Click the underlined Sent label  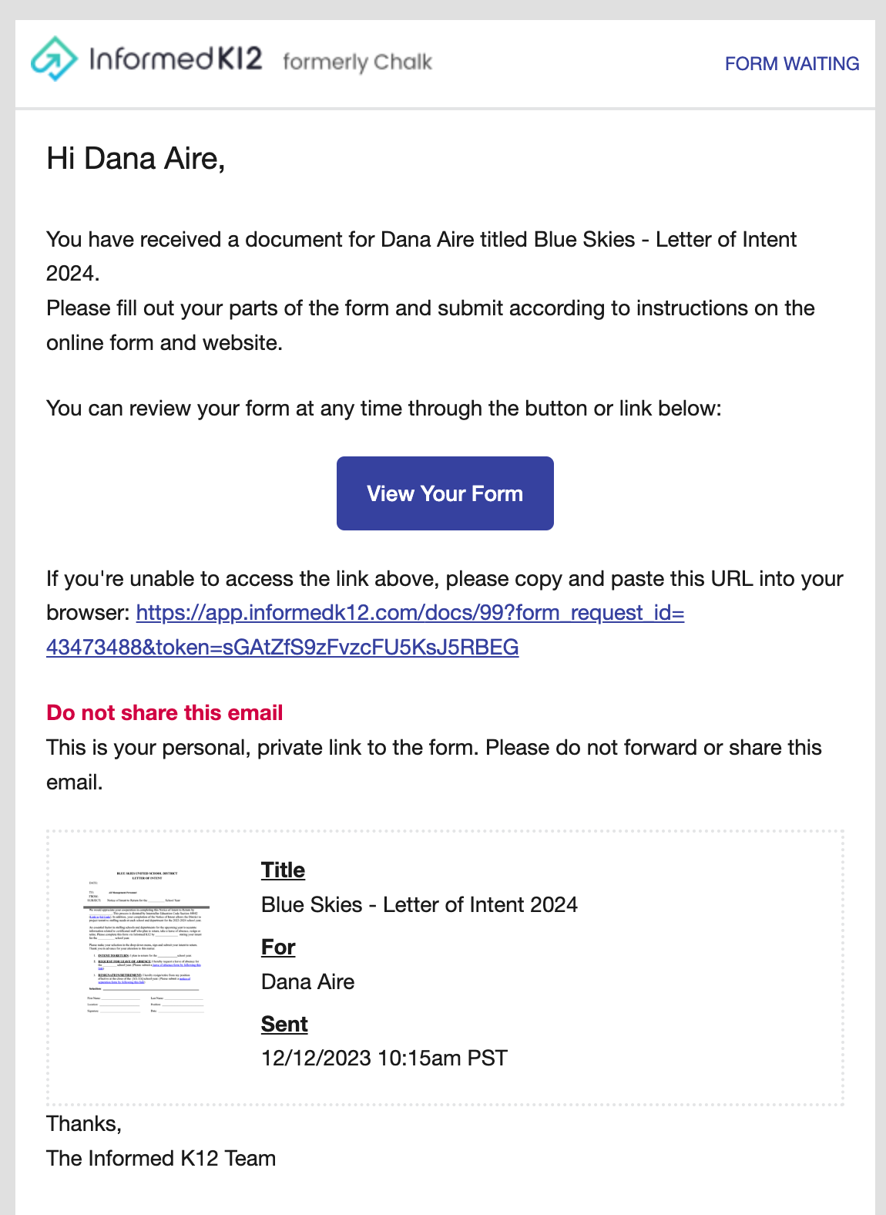(284, 1025)
